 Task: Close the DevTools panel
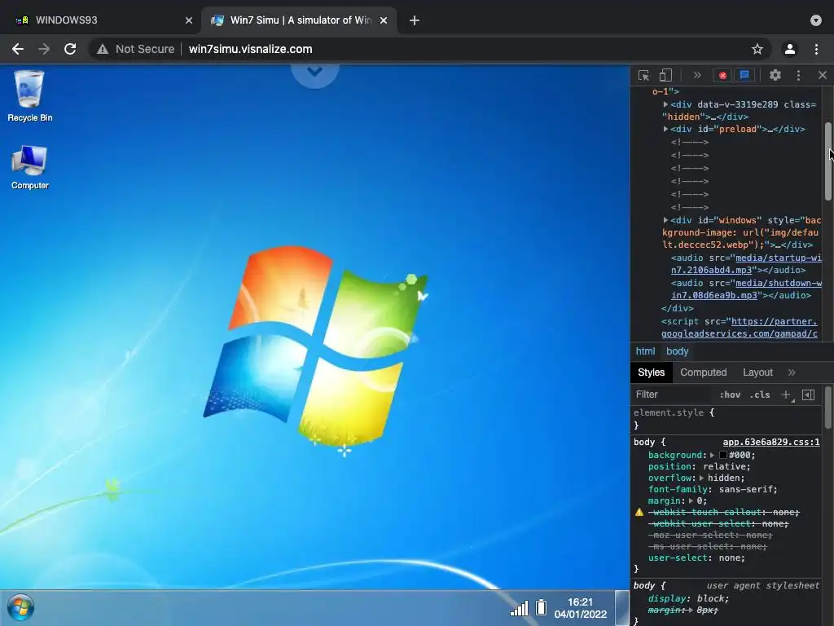pyautogui.click(x=823, y=75)
